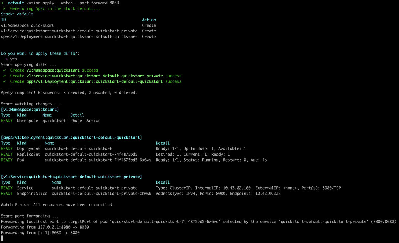Image resolution: width=399 pixels, height=243 pixels.
Task: Select the 'yes' answer option
Action: point(14,59)
